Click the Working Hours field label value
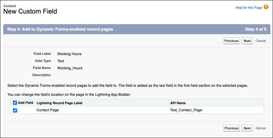The height and width of the screenshot is (138, 273). [x=69, y=54]
